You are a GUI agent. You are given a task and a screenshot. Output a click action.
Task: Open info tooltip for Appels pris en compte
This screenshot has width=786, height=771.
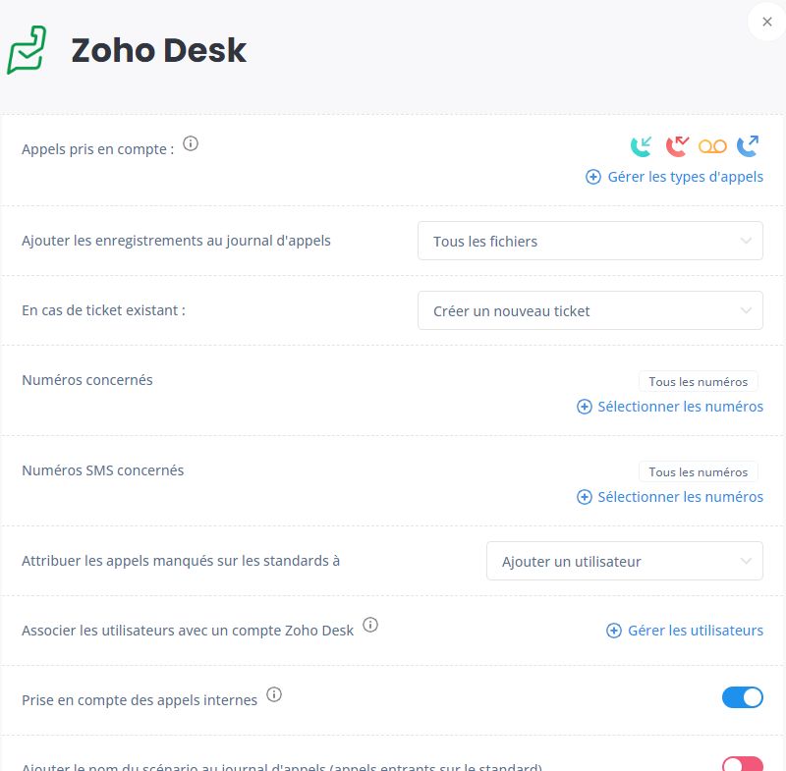(191, 143)
